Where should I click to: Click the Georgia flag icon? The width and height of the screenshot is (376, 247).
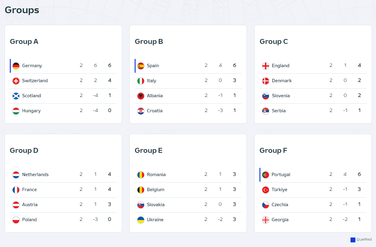266,220
